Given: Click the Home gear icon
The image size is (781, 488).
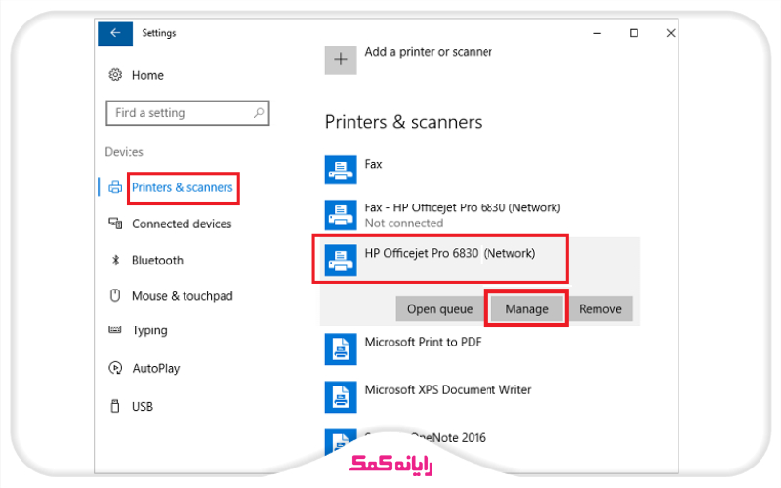Looking at the screenshot, I should pos(115,75).
